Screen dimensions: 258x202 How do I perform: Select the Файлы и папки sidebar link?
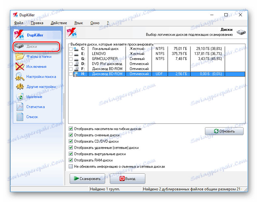coord(39,57)
